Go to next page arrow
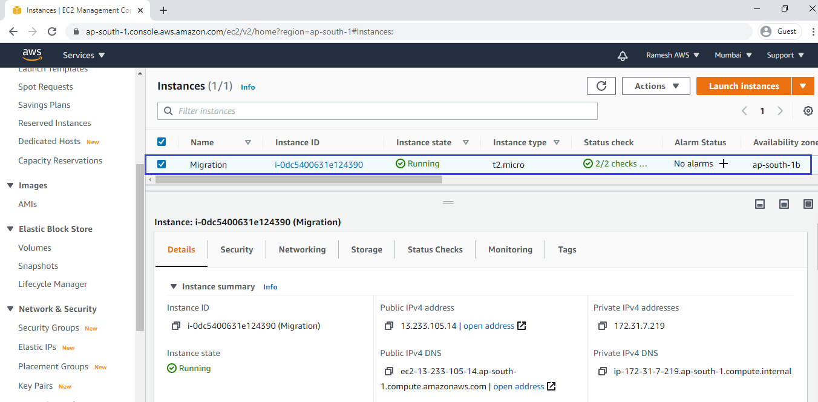 pyautogui.click(x=780, y=111)
